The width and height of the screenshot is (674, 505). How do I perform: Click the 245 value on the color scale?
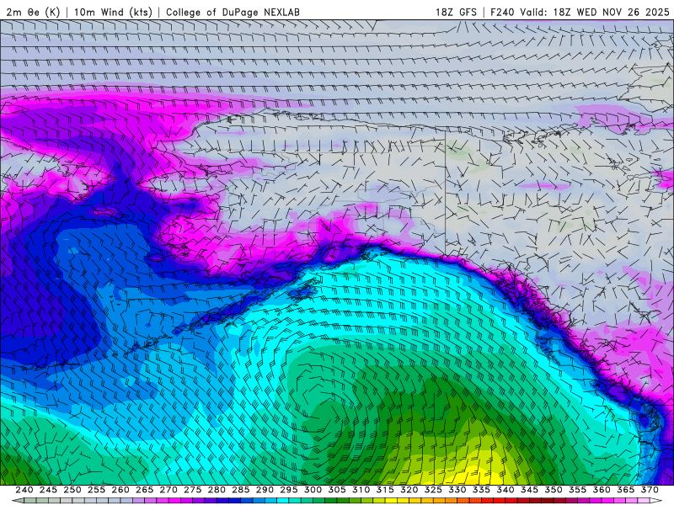48,490
